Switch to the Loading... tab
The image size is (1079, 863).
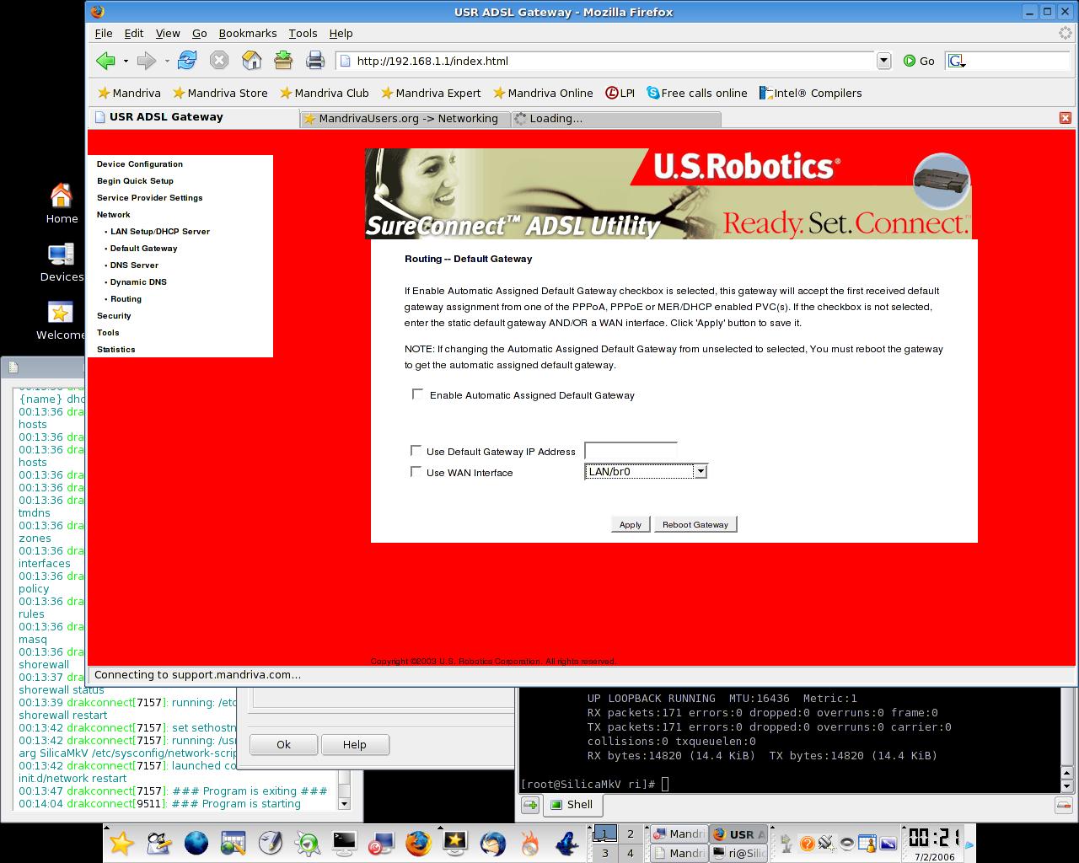point(615,118)
